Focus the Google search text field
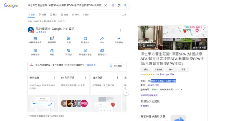The image size is (230, 121). pyautogui.click(x=65, y=5)
